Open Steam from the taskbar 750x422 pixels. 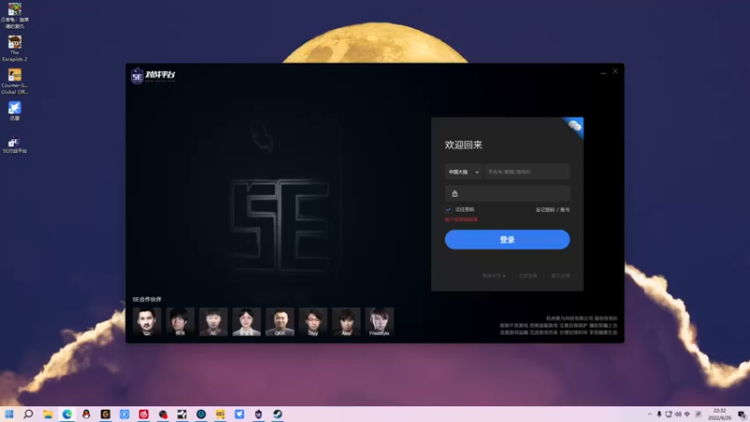pyautogui.click(x=277, y=414)
